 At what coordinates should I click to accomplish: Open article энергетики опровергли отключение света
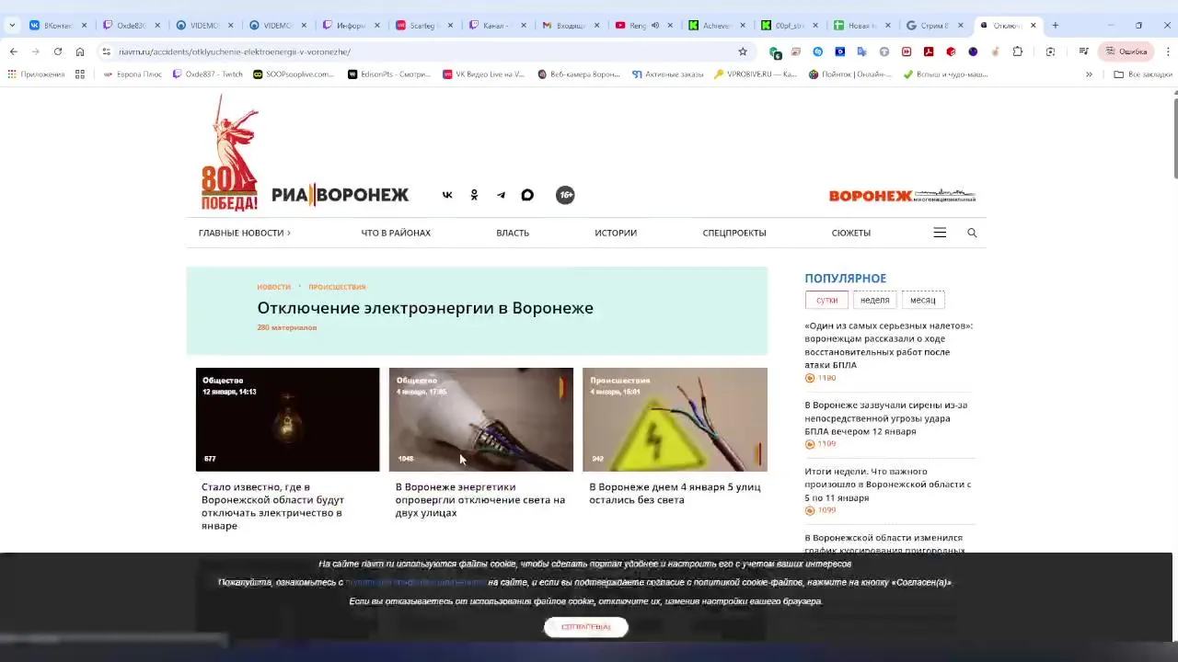pyautogui.click(x=479, y=500)
